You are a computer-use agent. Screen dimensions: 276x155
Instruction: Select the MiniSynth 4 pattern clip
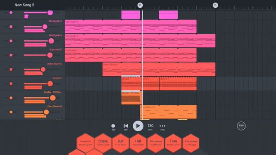[x=140, y=41]
